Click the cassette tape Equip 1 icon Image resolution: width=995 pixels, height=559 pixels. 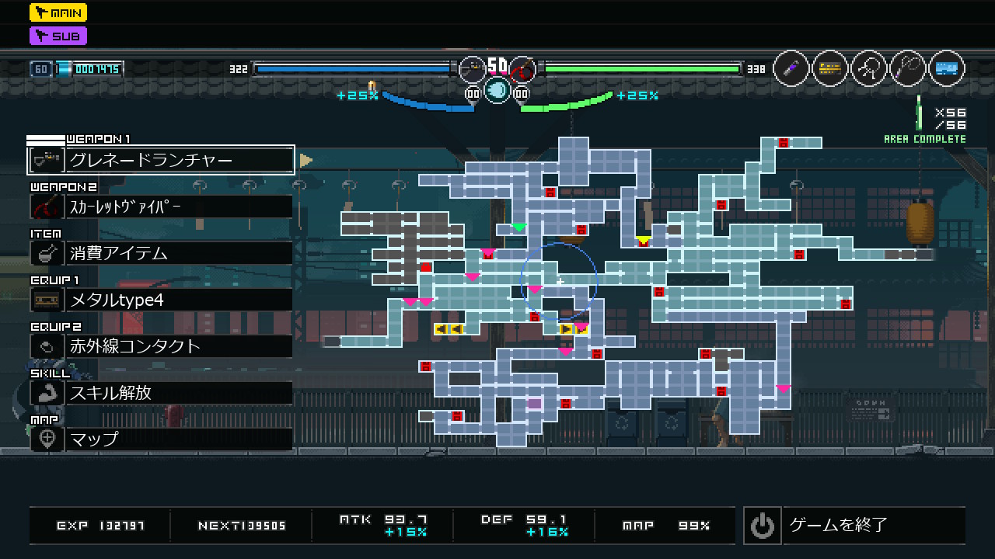46,300
